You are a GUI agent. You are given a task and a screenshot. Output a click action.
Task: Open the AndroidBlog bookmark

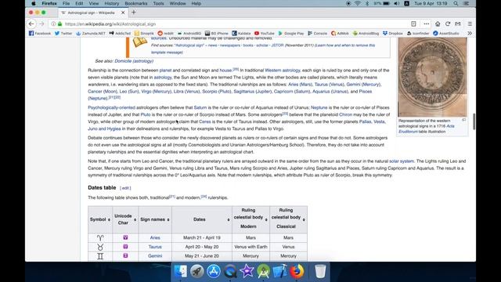(366, 33)
